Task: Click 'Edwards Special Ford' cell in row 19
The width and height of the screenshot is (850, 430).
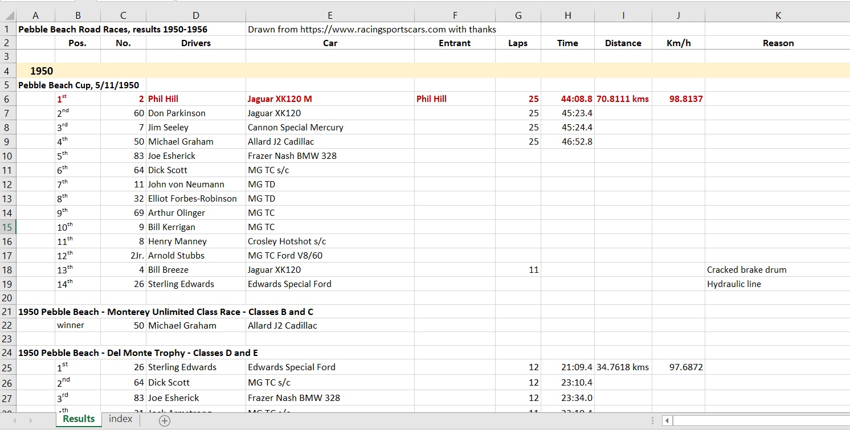Action: tap(330, 284)
